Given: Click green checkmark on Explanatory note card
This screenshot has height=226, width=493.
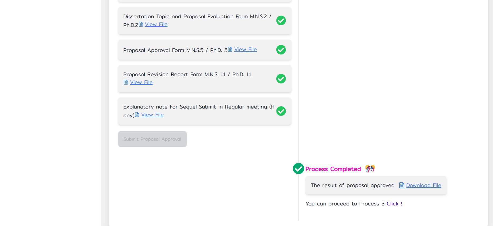Looking at the screenshot, I should pos(281,111).
